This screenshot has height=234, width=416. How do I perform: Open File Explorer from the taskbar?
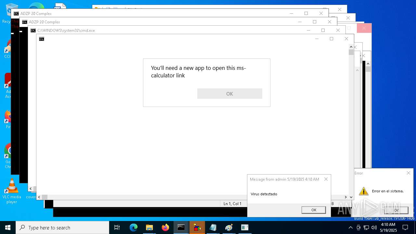(x=149, y=227)
